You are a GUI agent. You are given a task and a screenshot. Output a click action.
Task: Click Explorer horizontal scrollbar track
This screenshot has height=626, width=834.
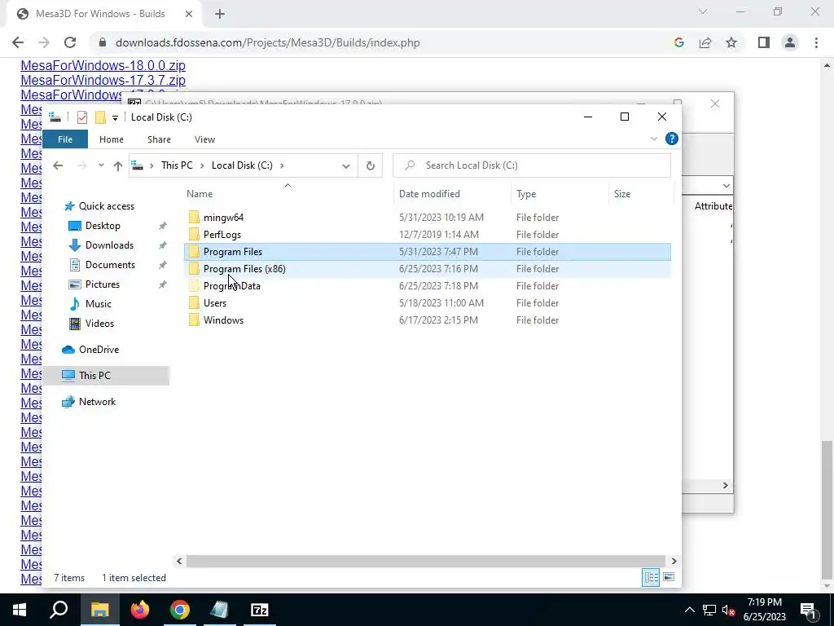425,561
